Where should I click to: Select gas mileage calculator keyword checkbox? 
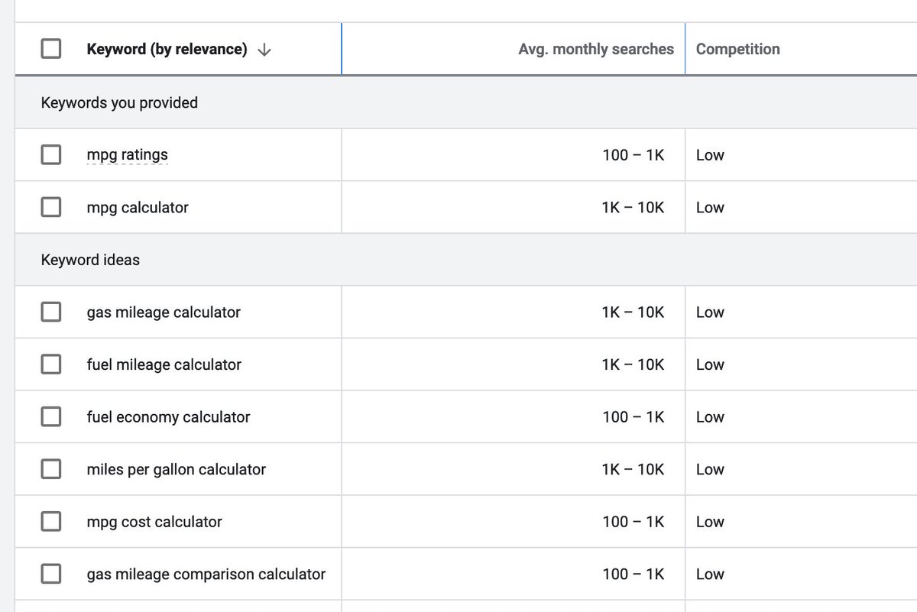50,312
